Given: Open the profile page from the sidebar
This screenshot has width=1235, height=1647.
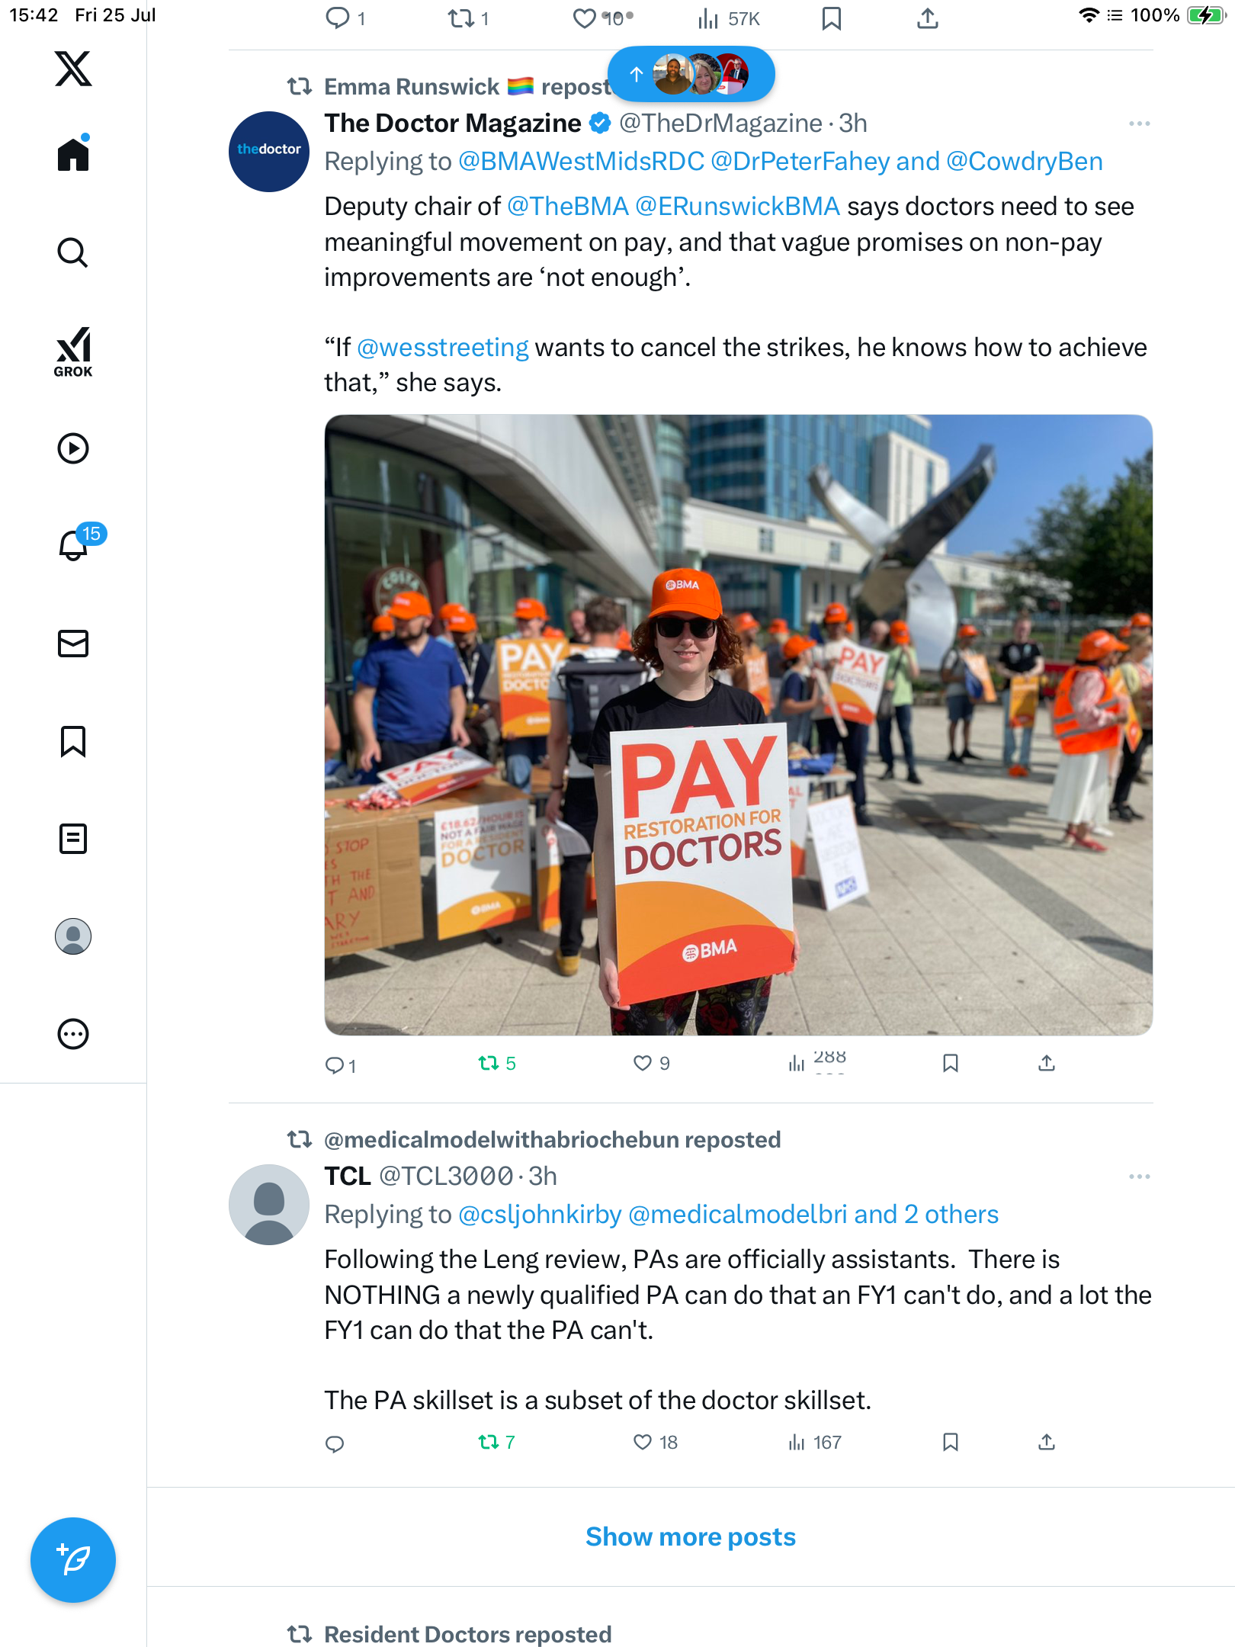Looking at the screenshot, I should [73, 936].
